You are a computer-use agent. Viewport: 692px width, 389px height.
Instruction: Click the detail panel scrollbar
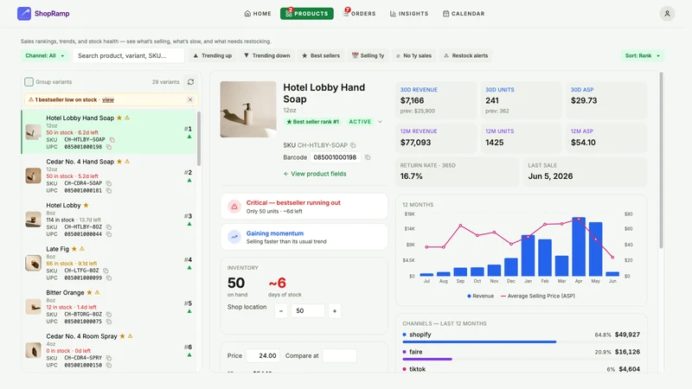[661, 161]
